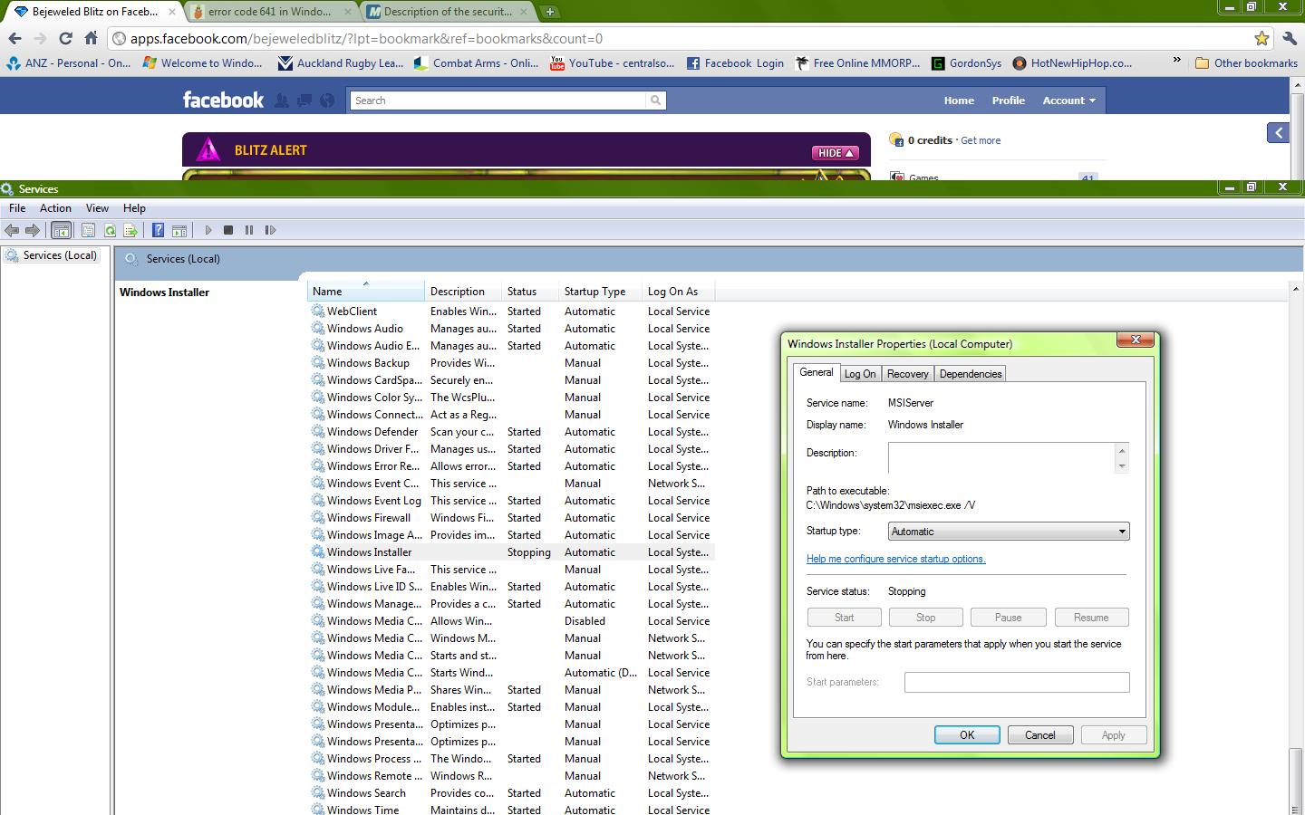Open the blue Help icon in Services toolbar
1305x815 pixels.
[158, 230]
